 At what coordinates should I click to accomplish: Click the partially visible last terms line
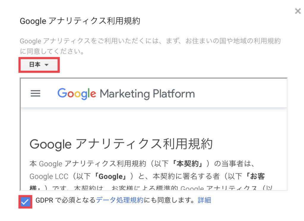coord(151,188)
